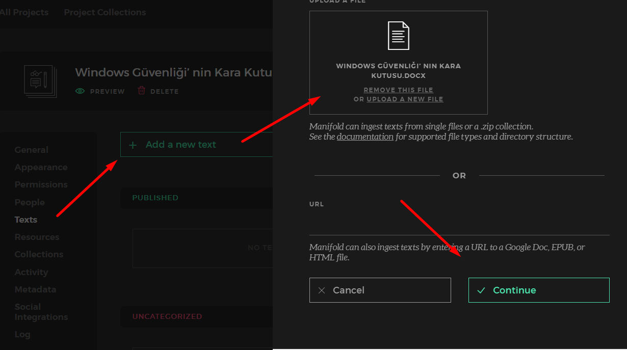The image size is (627, 350).
Task: Open the People sidebar section
Action: tap(30, 202)
